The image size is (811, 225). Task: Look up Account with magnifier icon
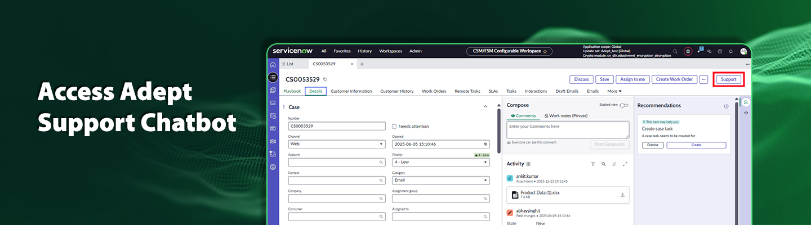[381, 162]
